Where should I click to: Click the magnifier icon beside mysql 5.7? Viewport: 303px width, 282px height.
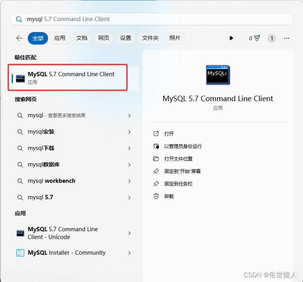(x=20, y=198)
